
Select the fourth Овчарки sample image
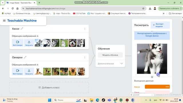64,72
